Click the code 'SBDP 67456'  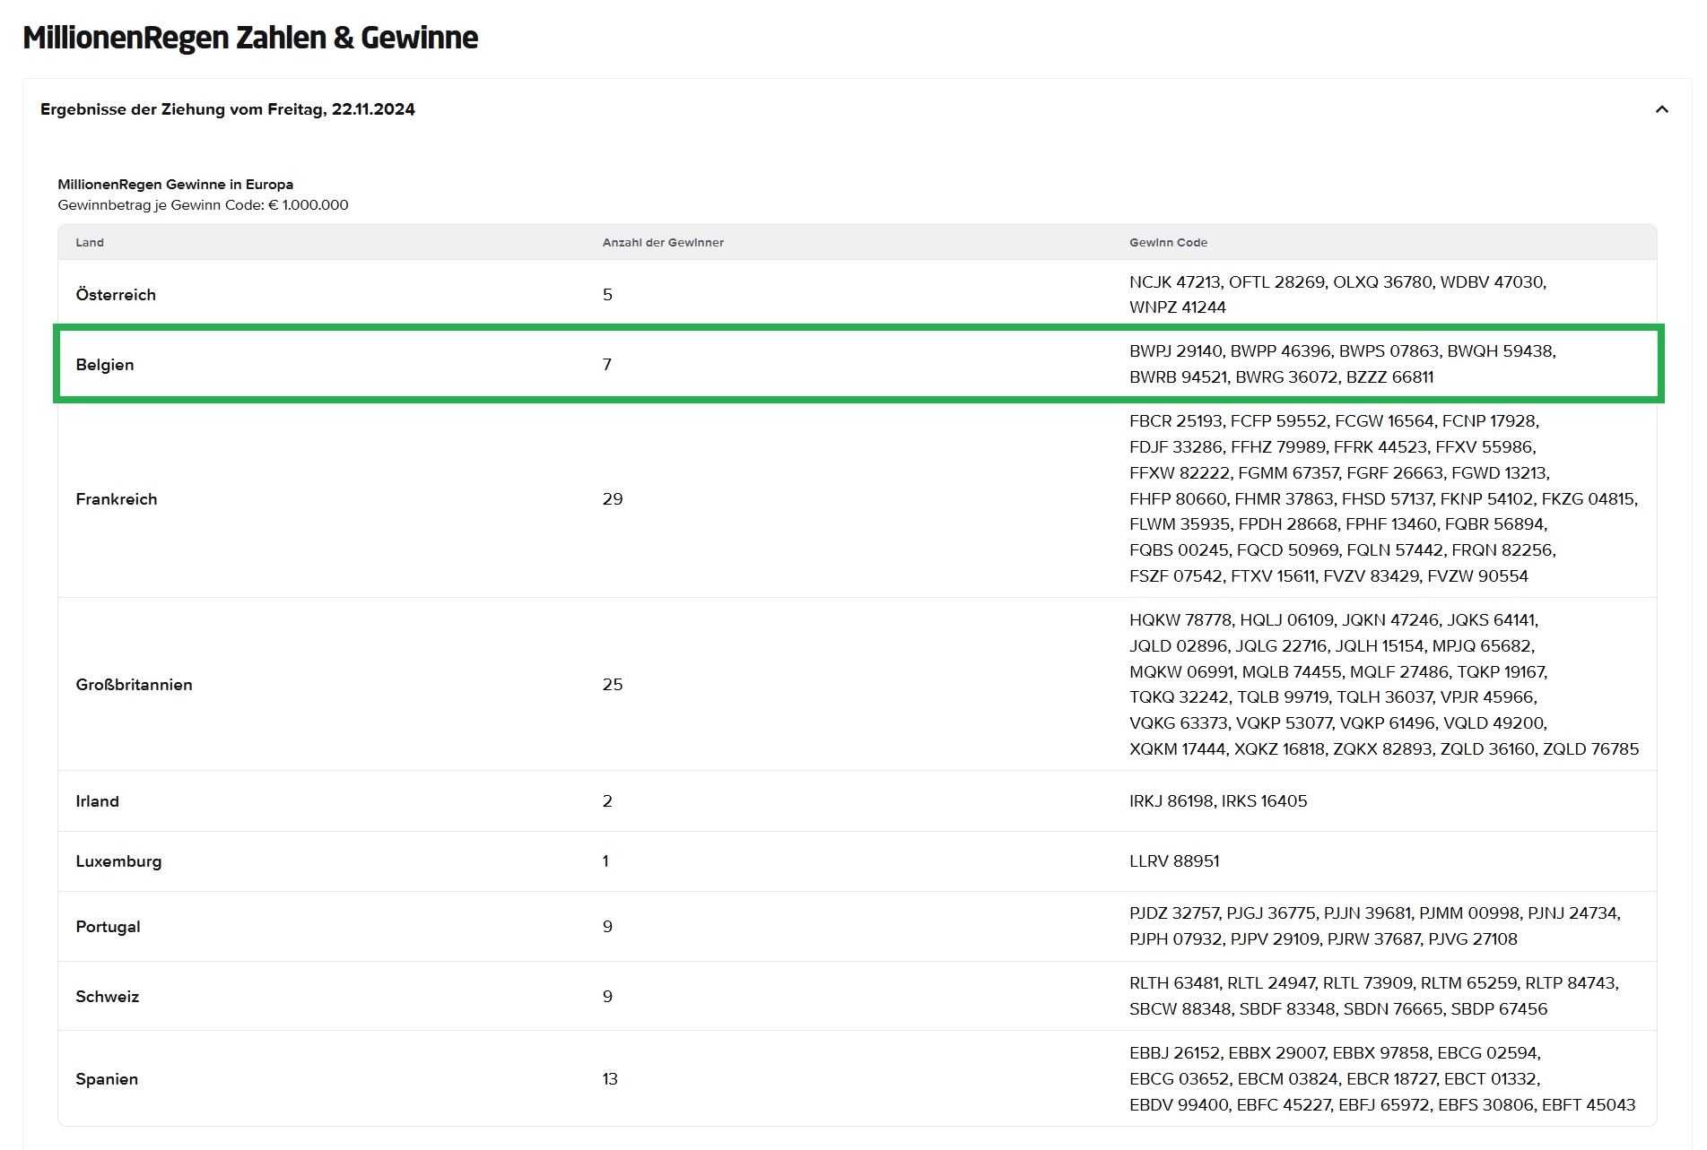tap(1500, 1009)
